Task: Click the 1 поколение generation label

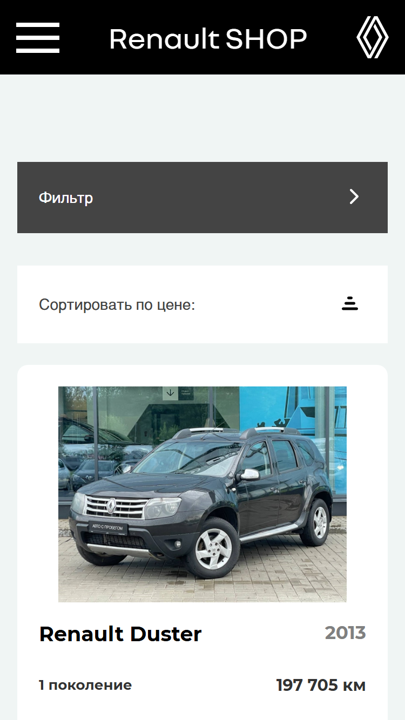Action: 85,685
